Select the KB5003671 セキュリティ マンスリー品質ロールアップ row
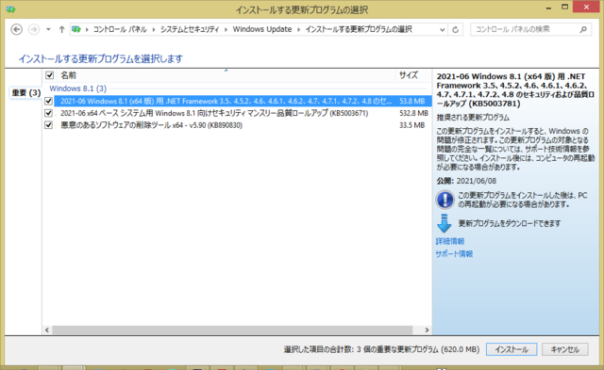The height and width of the screenshot is (370, 604). tap(243, 113)
